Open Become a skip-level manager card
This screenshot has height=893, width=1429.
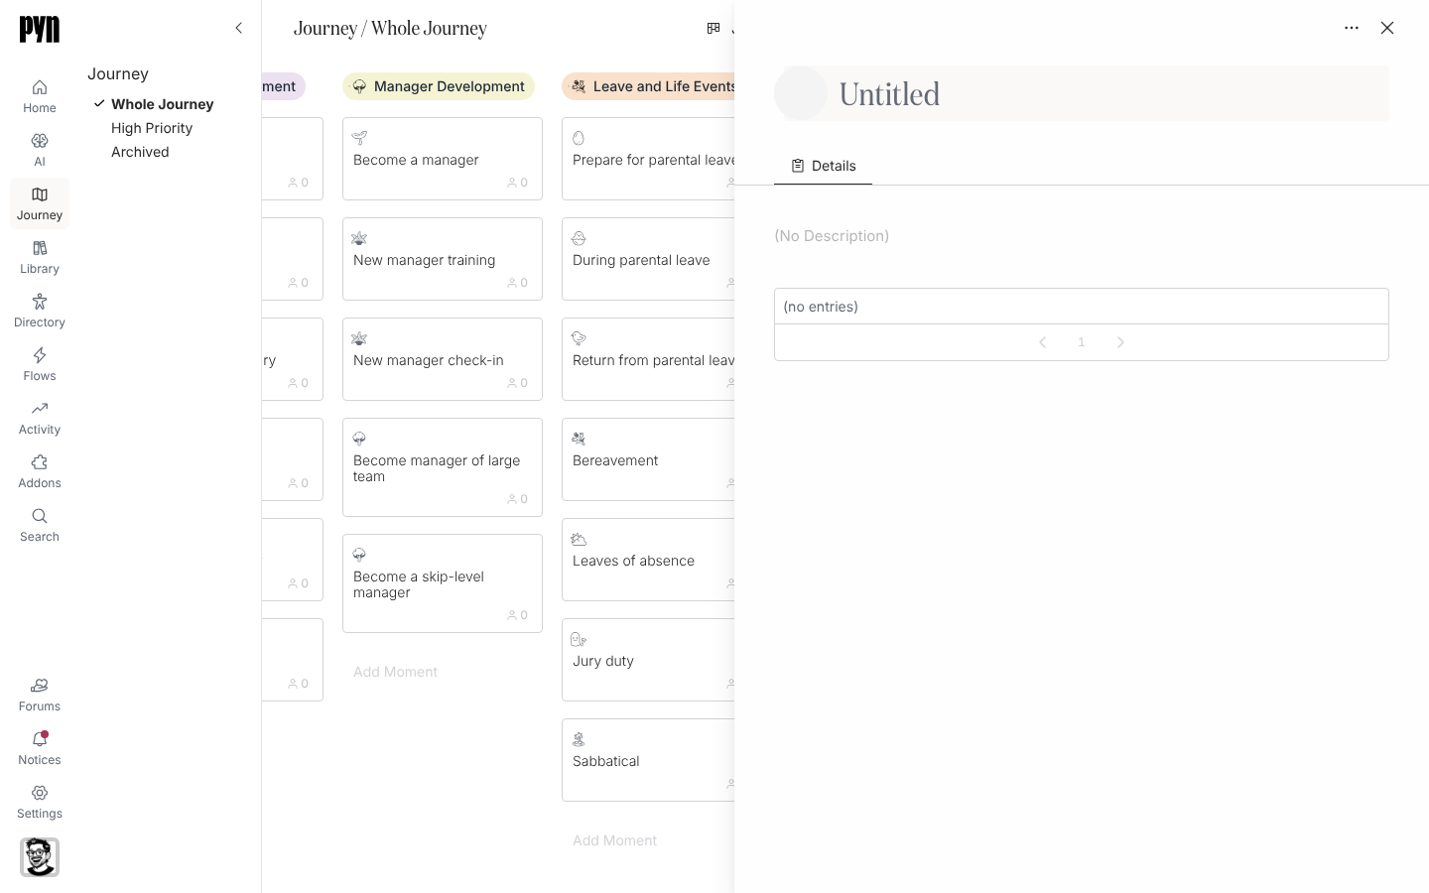click(443, 583)
